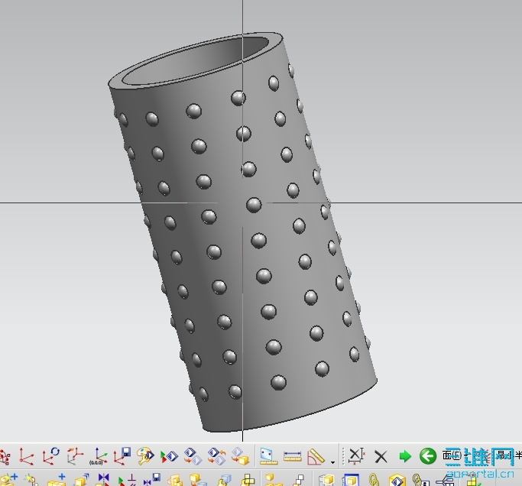Click the green right arrow icon
The width and height of the screenshot is (522, 486).
405,456
